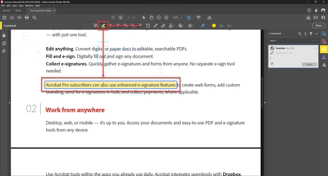The height and width of the screenshot is (176, 328).
Task: Zoom in with the plus button
Action: (166, 18)
